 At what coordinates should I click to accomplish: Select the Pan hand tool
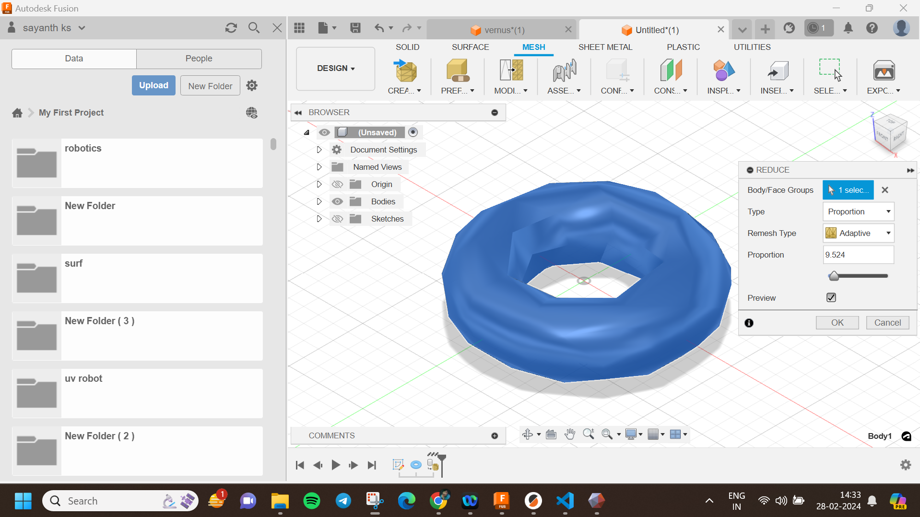(x=569, y=435)
